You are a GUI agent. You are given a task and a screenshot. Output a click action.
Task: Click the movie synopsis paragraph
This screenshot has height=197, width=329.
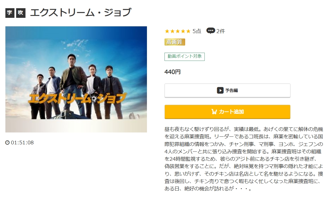243,159
